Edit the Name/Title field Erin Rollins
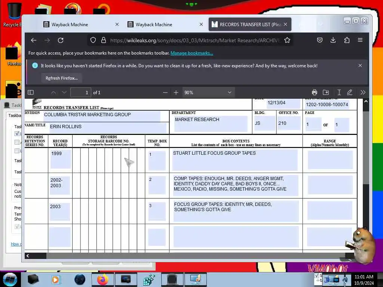Image resolution: width=383 pixels, height=287 pixels. click(x=108, y=128)
